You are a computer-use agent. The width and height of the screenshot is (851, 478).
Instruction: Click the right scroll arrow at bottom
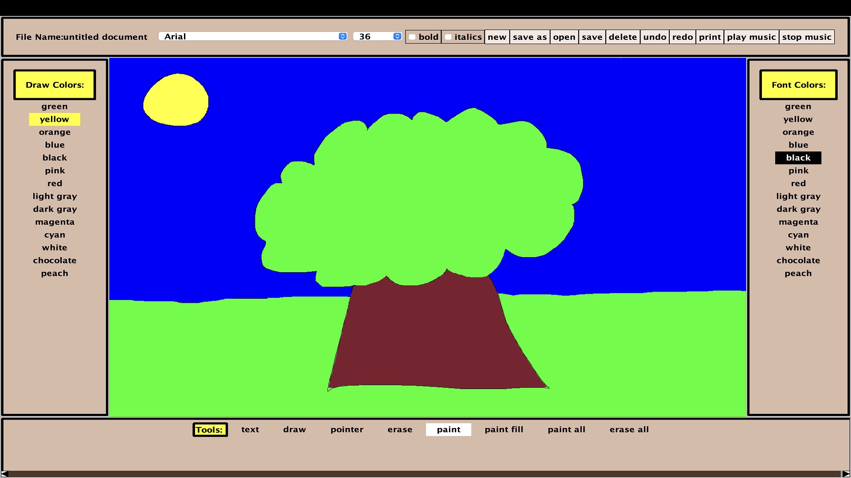tap(846, 474)
